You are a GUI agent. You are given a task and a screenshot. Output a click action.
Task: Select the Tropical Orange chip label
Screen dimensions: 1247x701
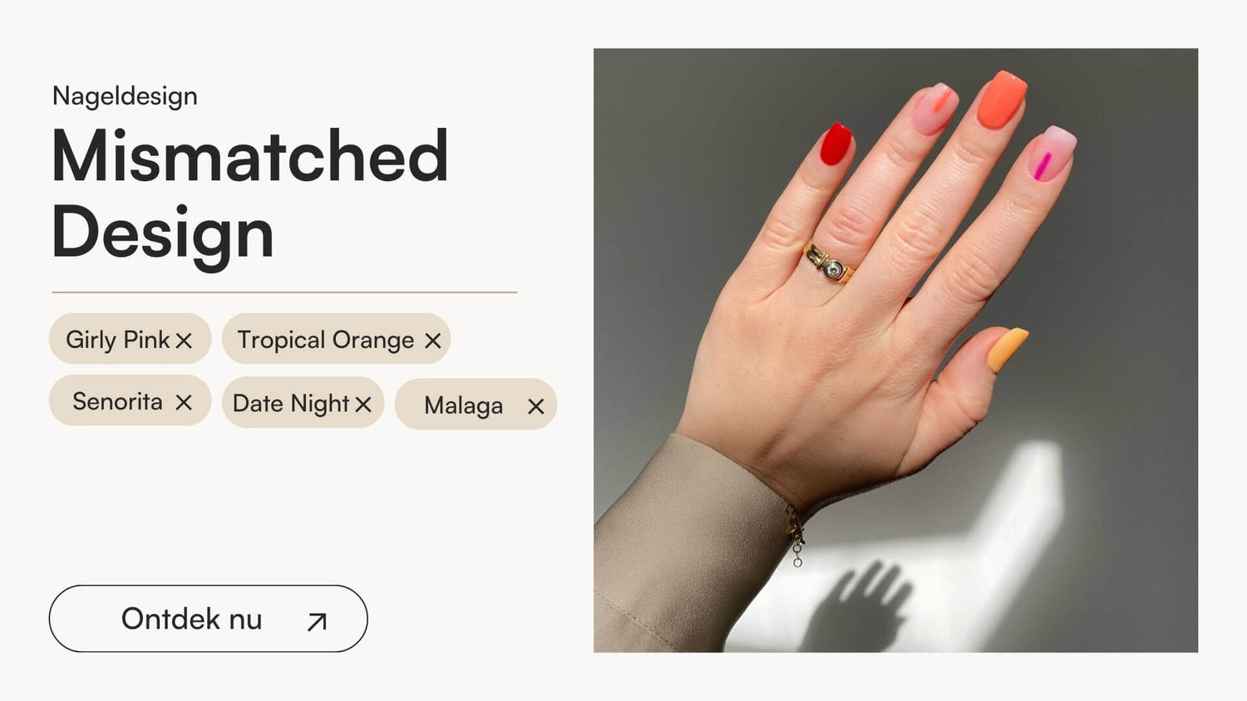point(325,340)
